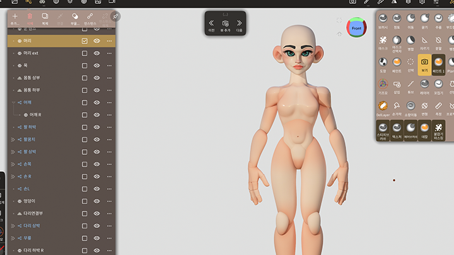Go to 다음 (next) saved view

239,26
